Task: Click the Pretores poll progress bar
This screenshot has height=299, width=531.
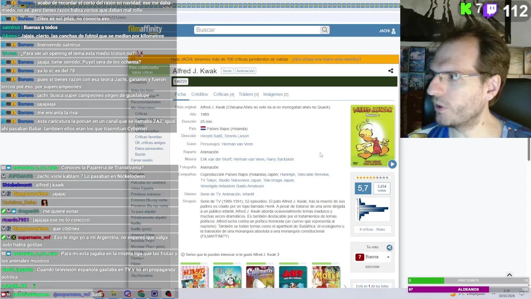Action: pos(468,281)
